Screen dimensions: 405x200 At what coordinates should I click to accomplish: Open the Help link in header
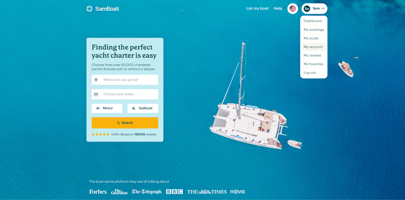278,9
